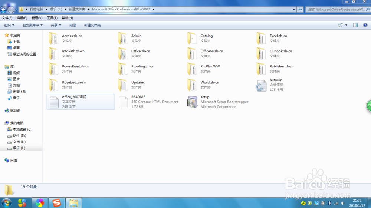Viewport: 371px width, 208px height.
Task: Open the address bar history dropdown
Action: pos(294,10)
